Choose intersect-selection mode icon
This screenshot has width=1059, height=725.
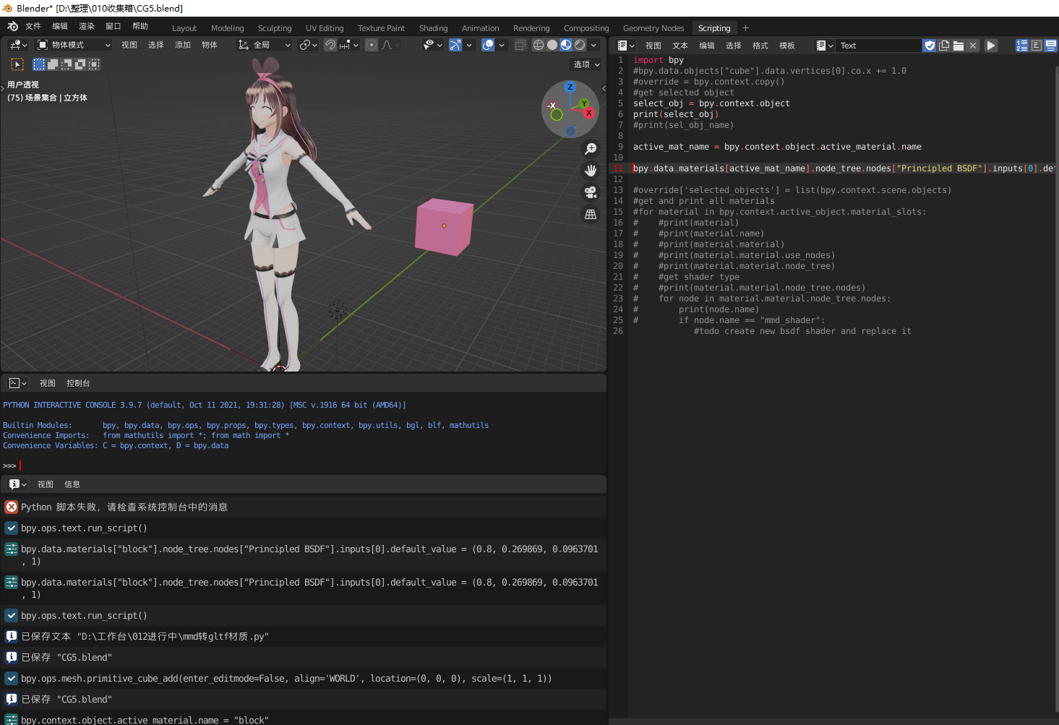[94, 64]
